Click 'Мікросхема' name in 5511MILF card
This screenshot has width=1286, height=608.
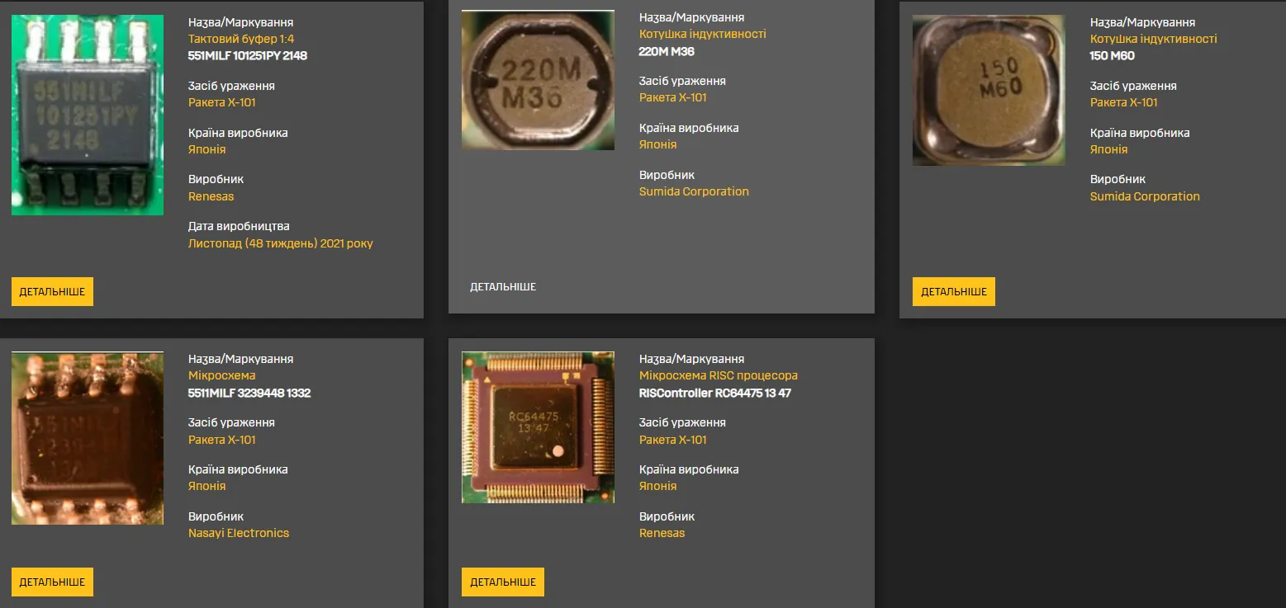[222, 375]
